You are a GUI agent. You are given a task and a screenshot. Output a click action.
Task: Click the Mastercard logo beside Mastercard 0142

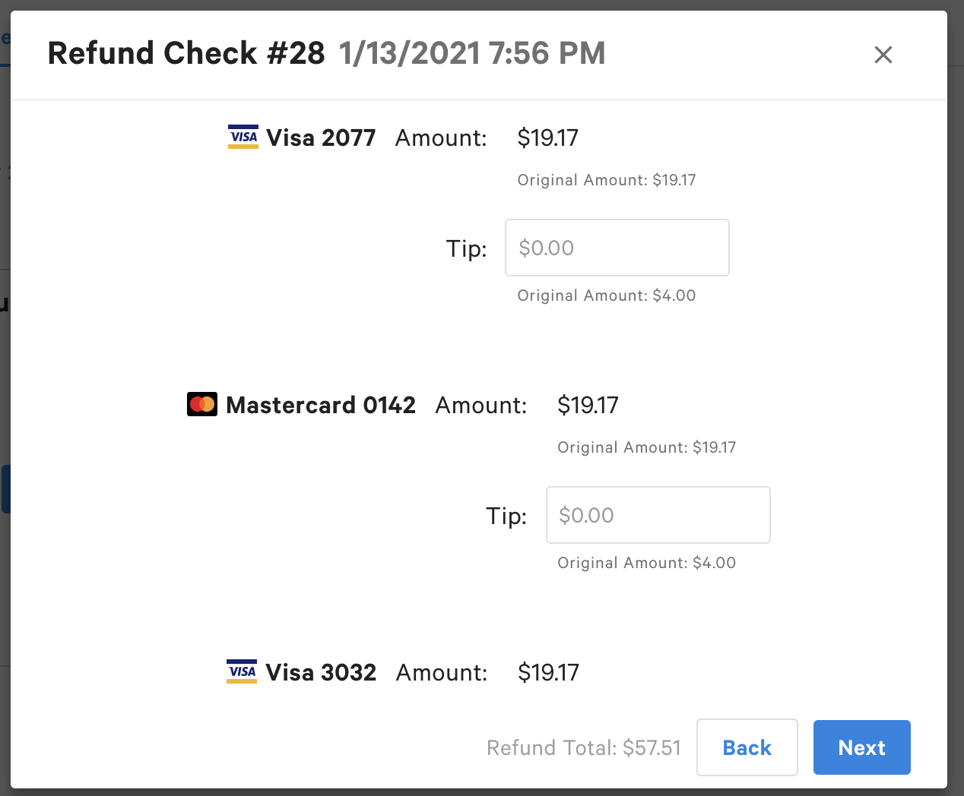pos(201,404)
